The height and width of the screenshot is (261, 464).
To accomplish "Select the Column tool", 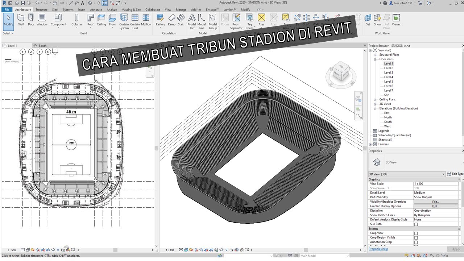I will point(76,20).
